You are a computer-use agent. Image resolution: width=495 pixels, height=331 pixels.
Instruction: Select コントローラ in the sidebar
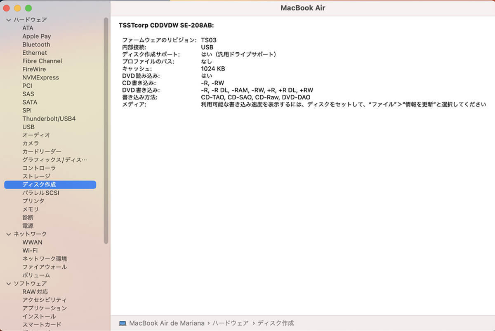[x=39, y=168]
